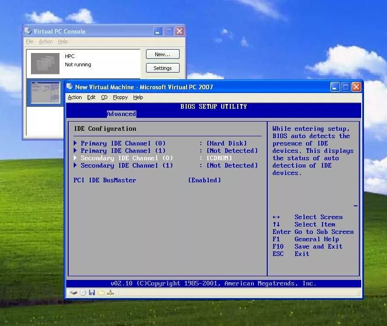Image resolution: width=387 pixels, height=326 pixels.
Task: Open the Action menu in the VM window
Action: click(x=75, y=98)
